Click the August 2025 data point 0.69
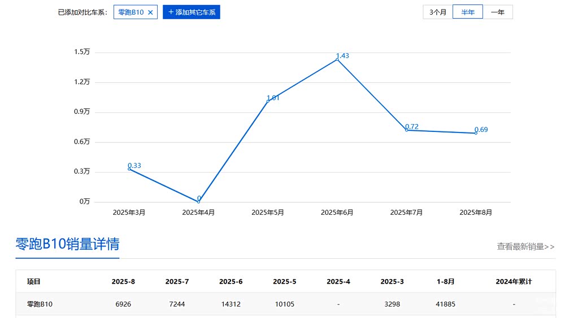This screenshot has height=318, width=565. click(476, 133)
